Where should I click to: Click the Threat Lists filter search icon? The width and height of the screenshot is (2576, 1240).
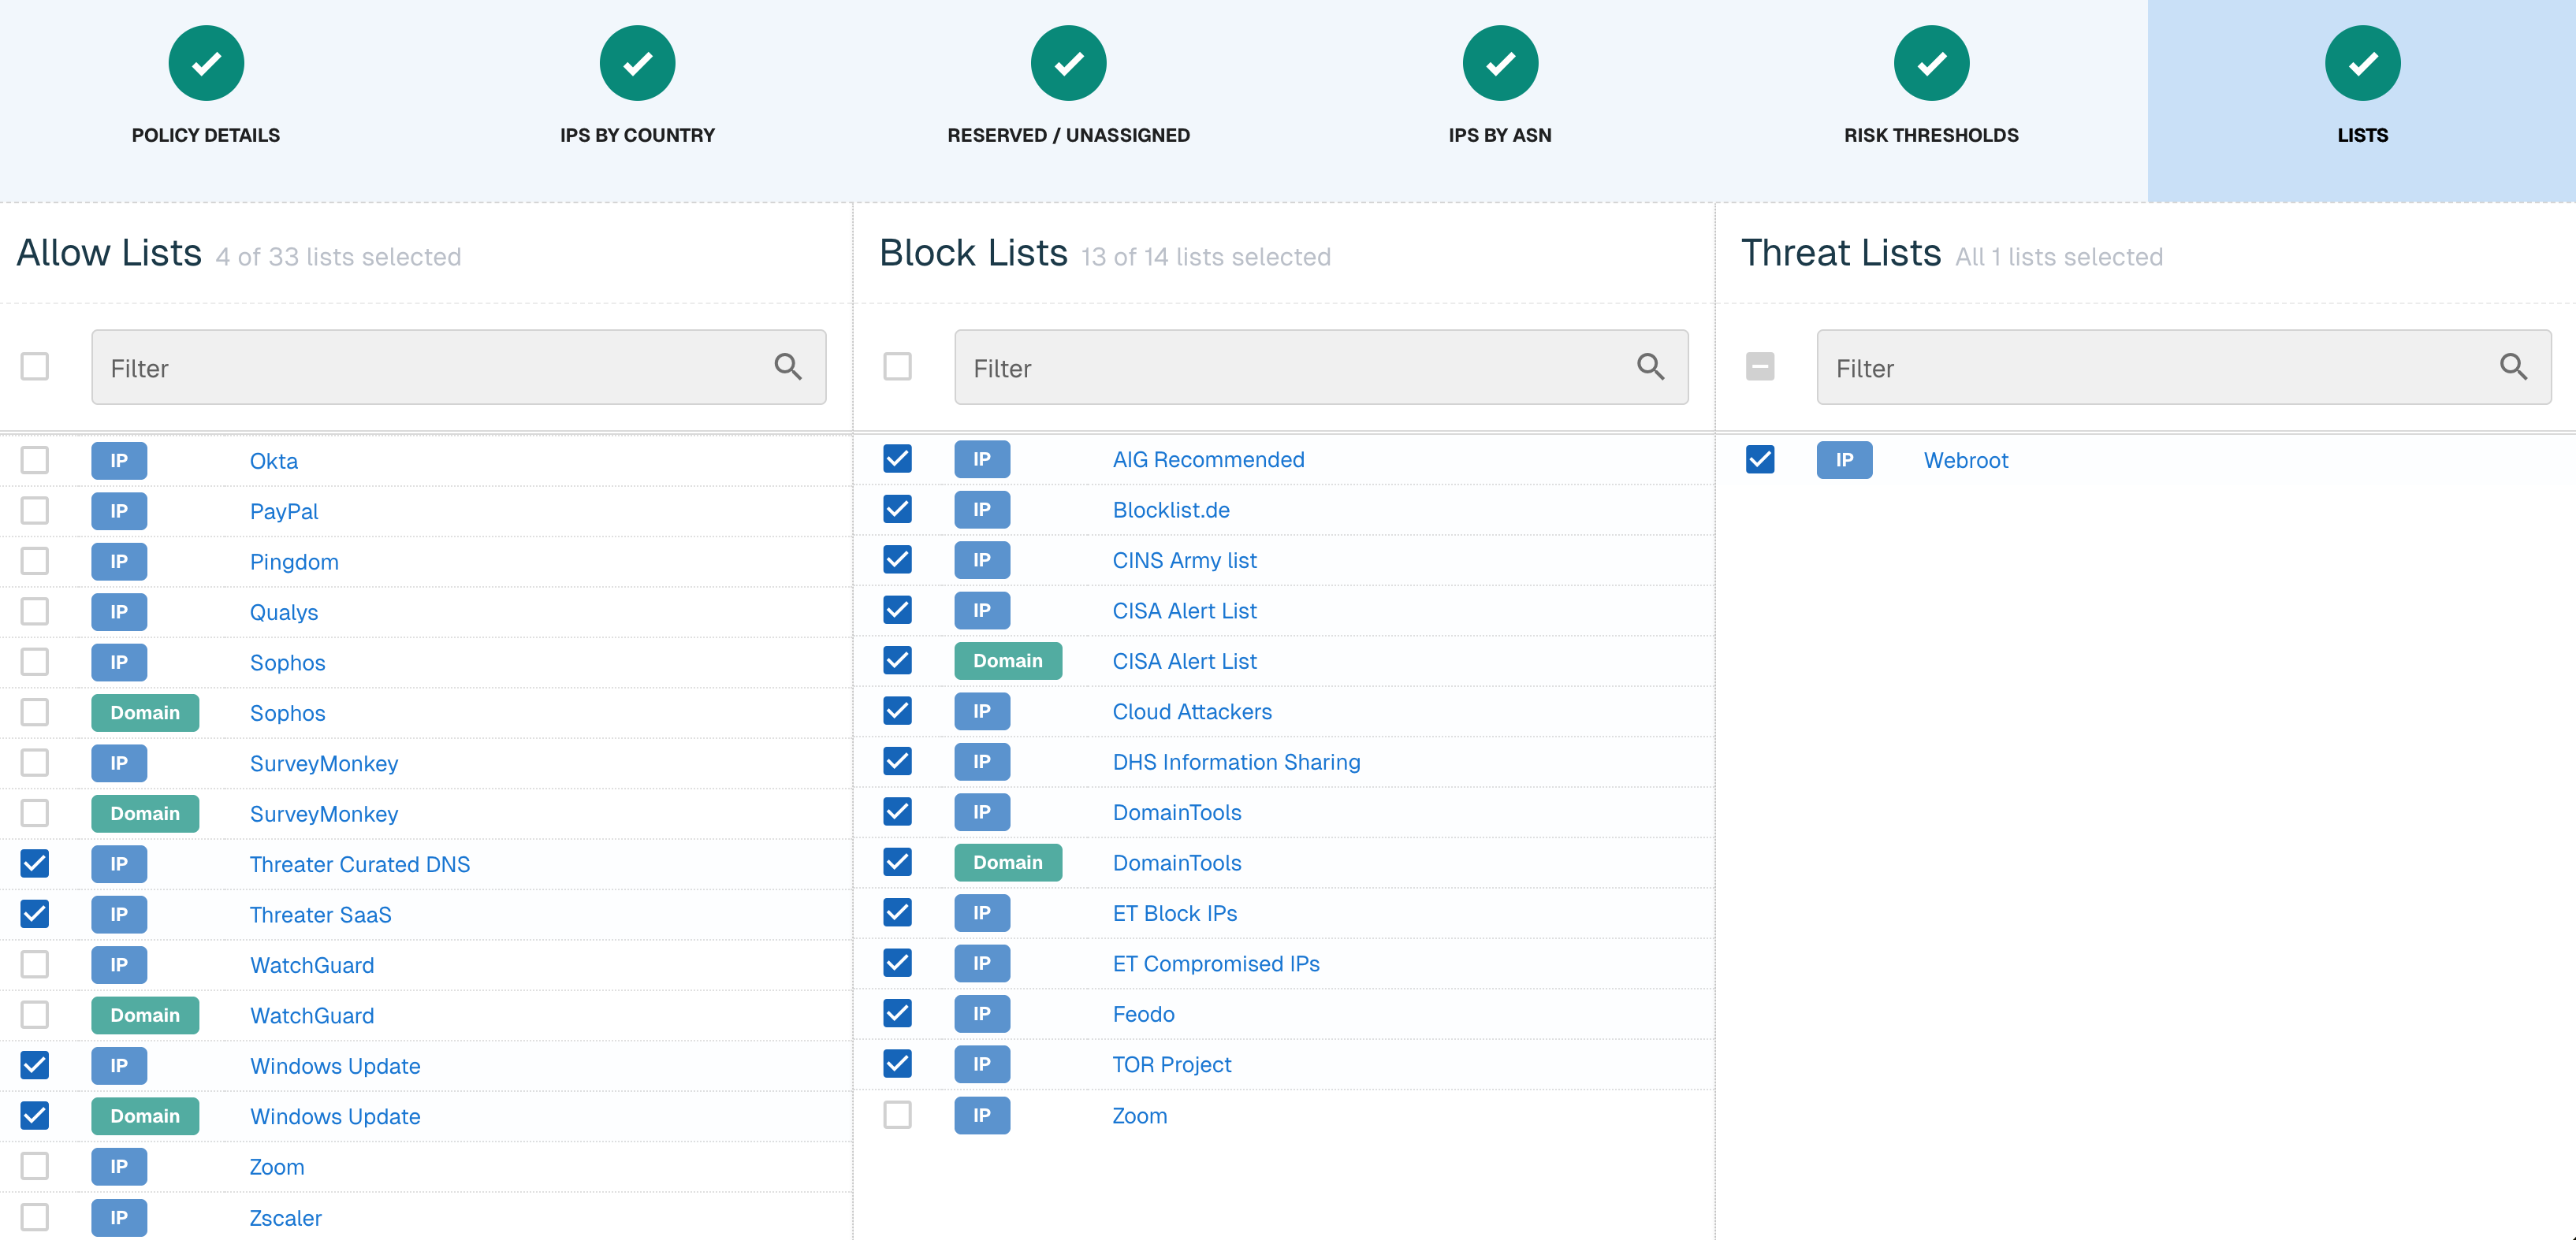pos(2513,366)
